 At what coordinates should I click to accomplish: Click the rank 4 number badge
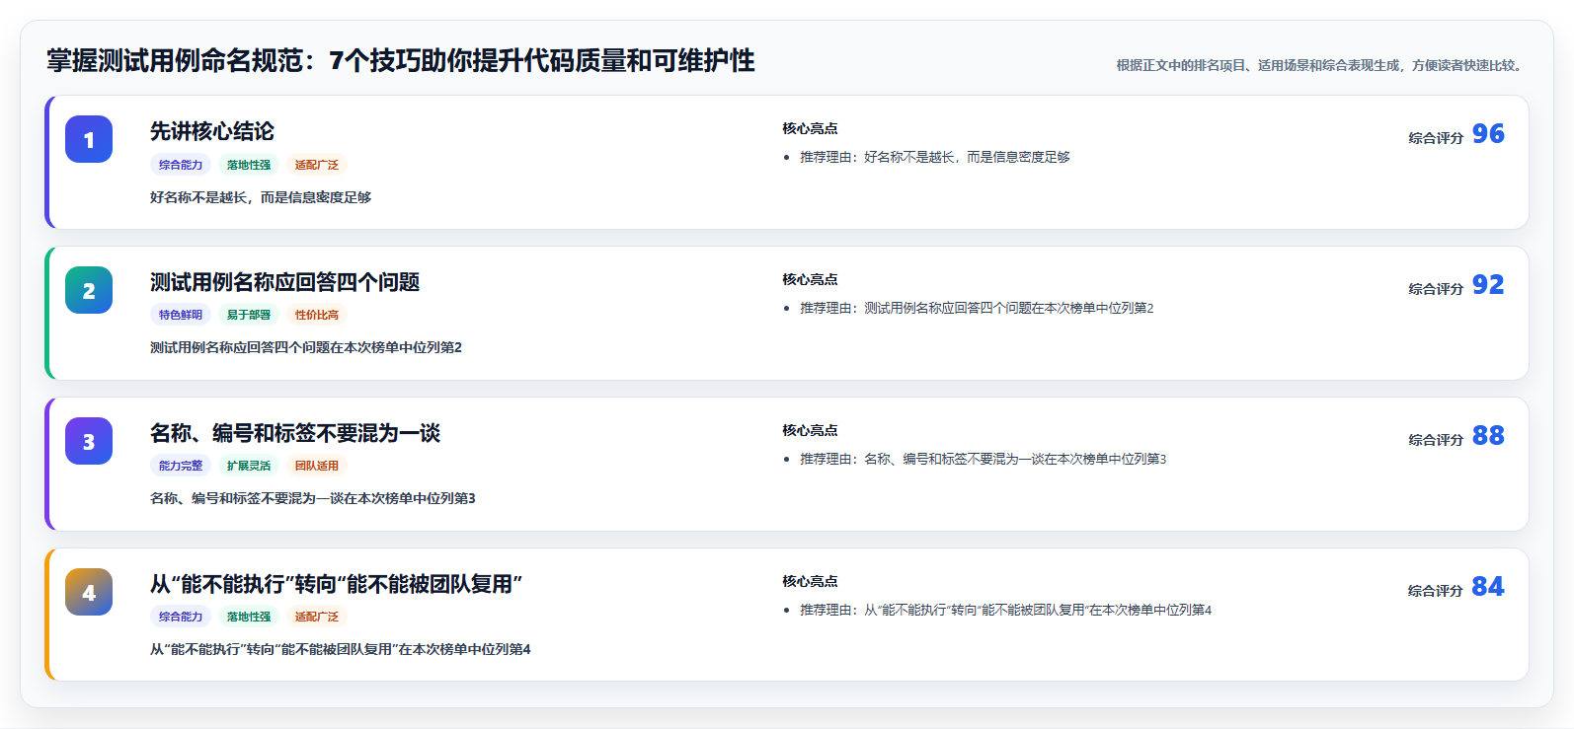click(x=89, y=592)
